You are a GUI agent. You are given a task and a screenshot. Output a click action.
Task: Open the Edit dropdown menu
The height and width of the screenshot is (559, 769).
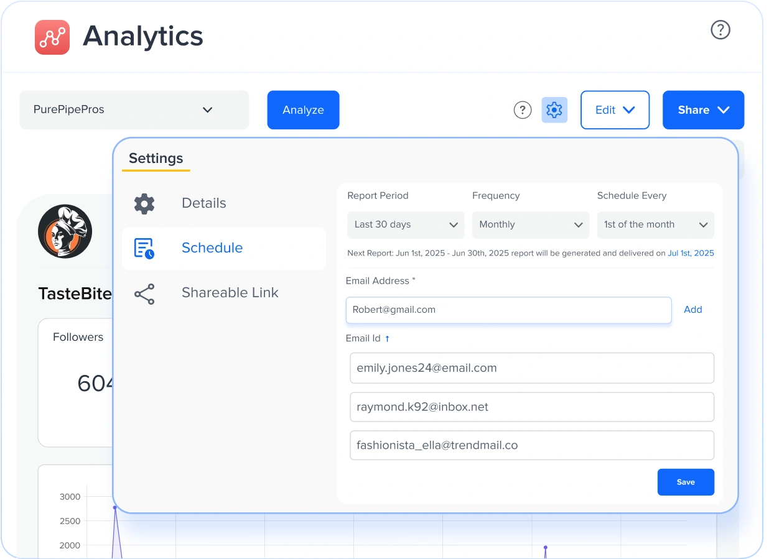point(615,109)
